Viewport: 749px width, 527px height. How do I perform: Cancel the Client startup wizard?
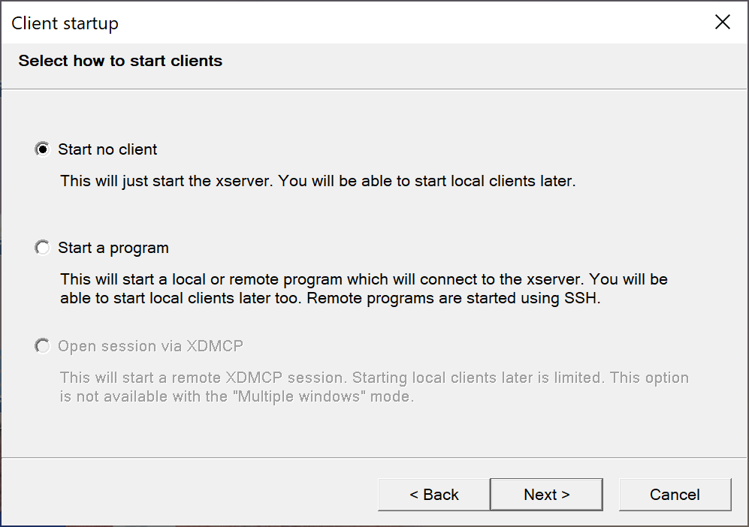click(675, 495)
